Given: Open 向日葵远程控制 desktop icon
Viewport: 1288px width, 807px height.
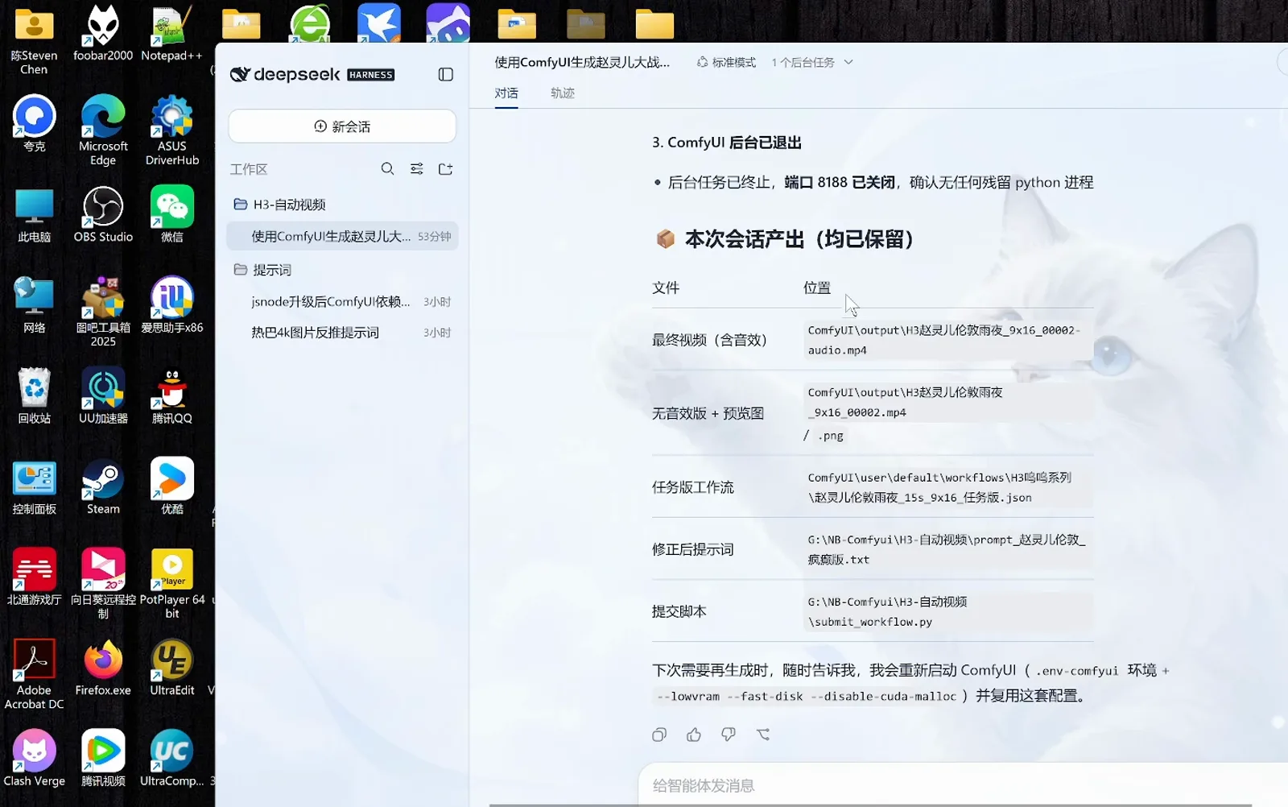Looking at the screenshot, I should (103, 584).
